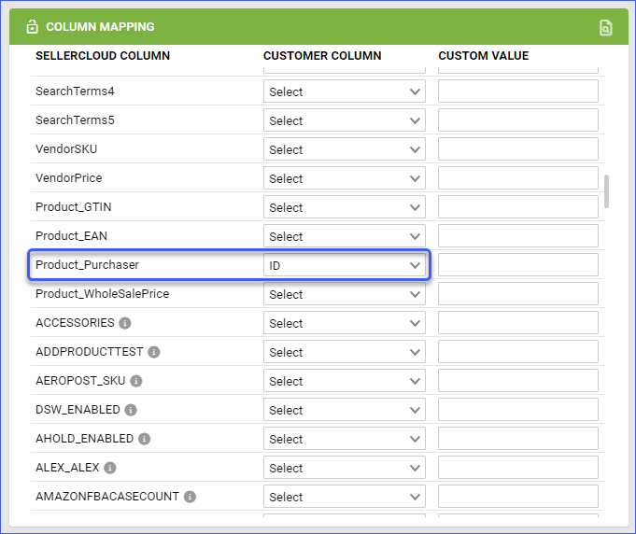Click the custom value field for DSW_ENABLED

coord(517,410)
